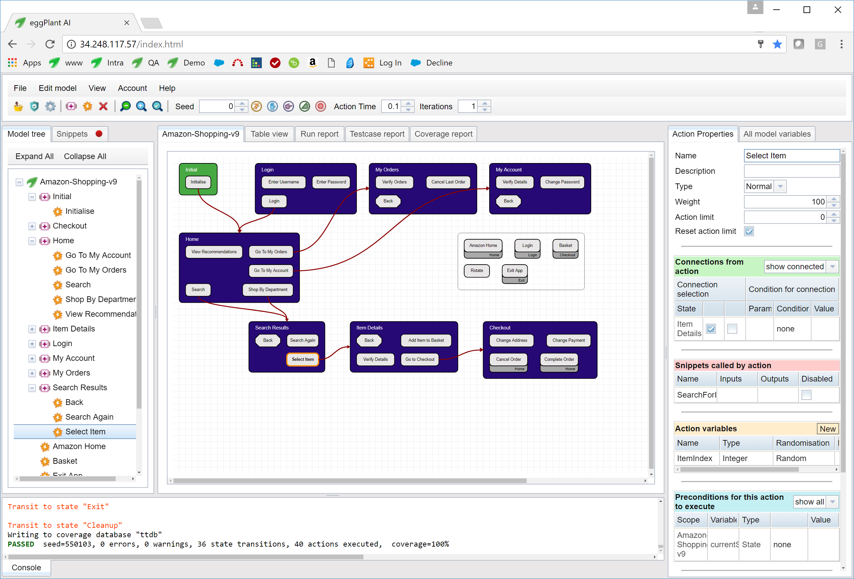854x579 pixels.
Task: Click the Description input field
Action: click(x=791, y=171)
